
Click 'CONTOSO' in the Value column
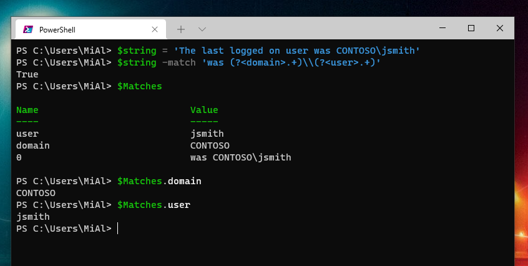(x=210, y=145)
